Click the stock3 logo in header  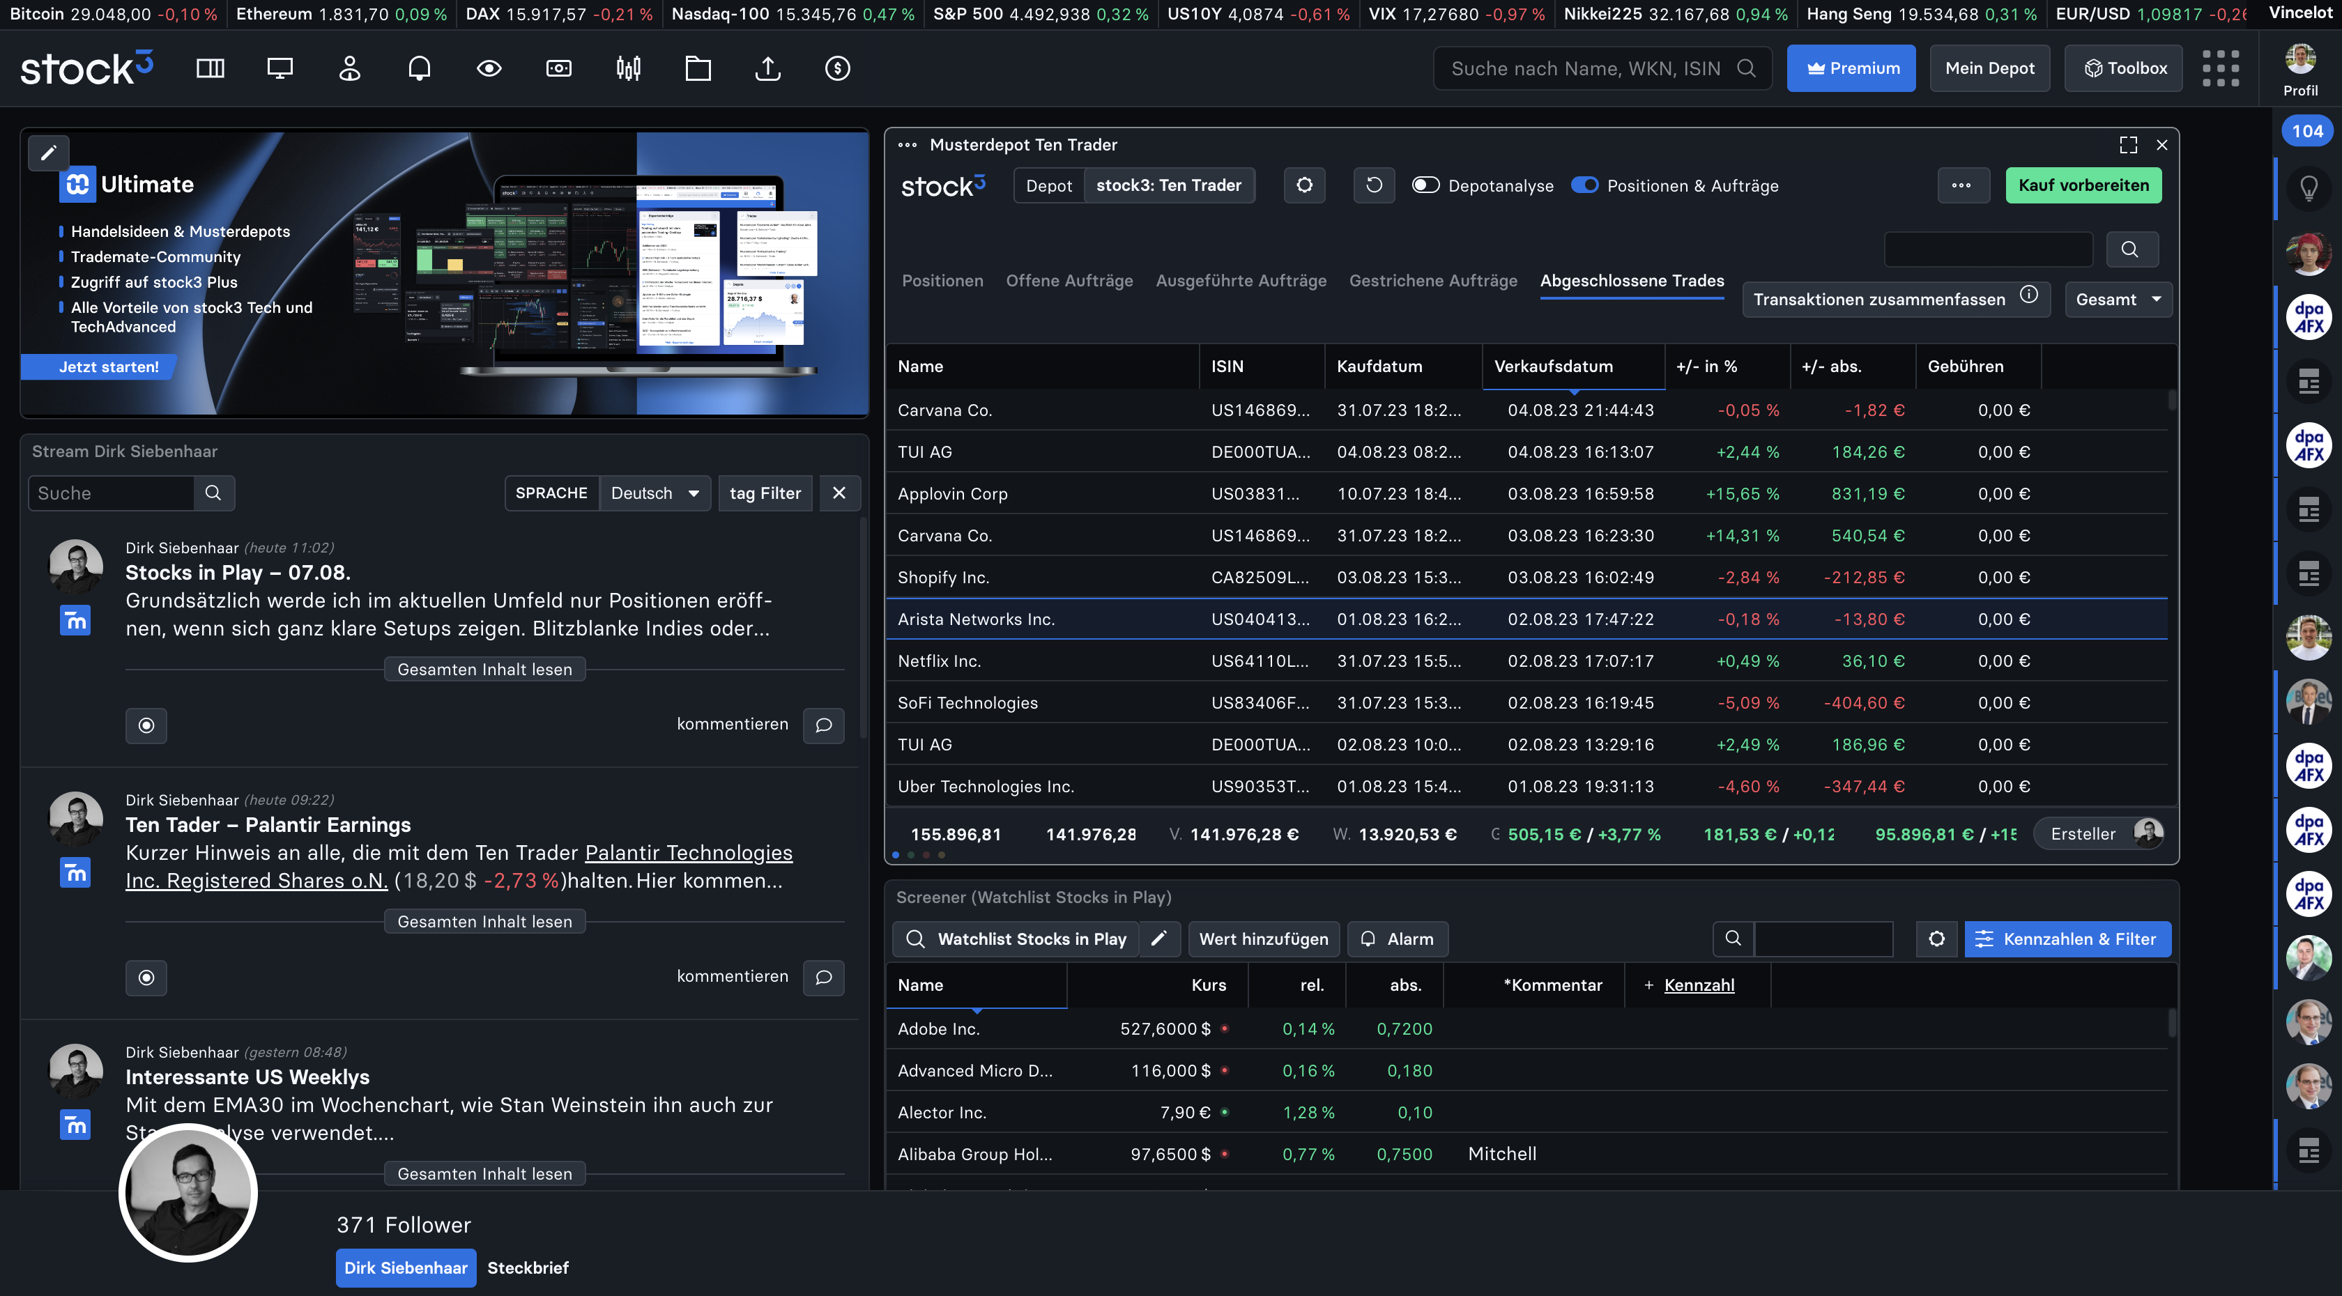(x=86, y=68)
